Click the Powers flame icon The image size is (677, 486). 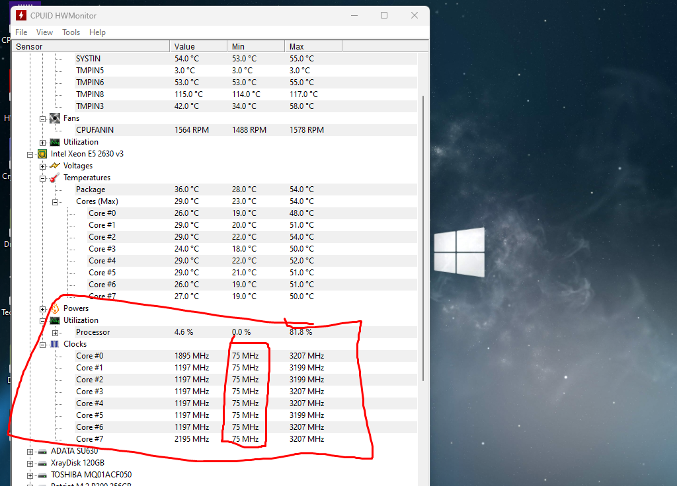(55, 308)
